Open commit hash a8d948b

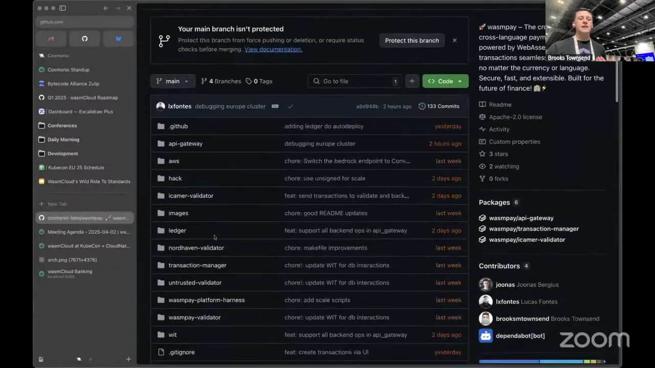click(367, 106)
